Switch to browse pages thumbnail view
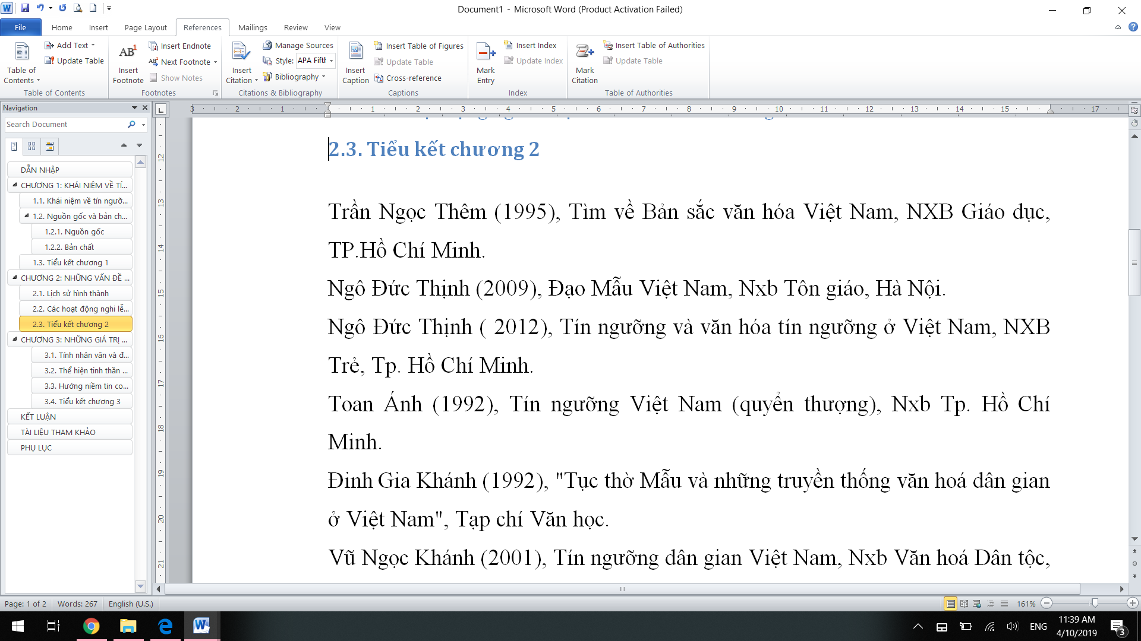 (x=31, y=146)
